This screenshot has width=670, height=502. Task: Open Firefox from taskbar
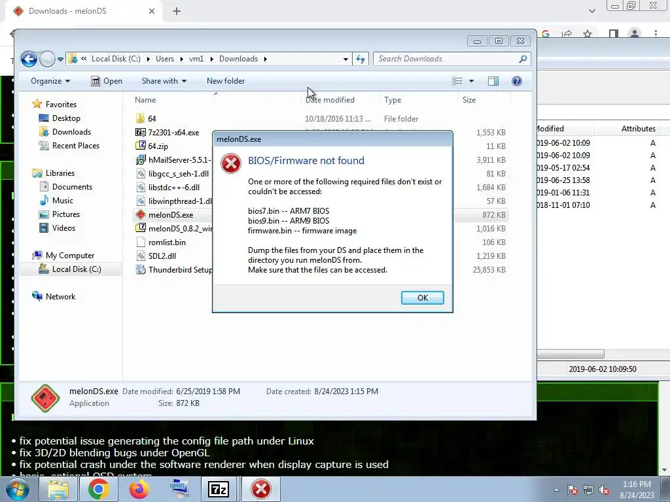139,489
